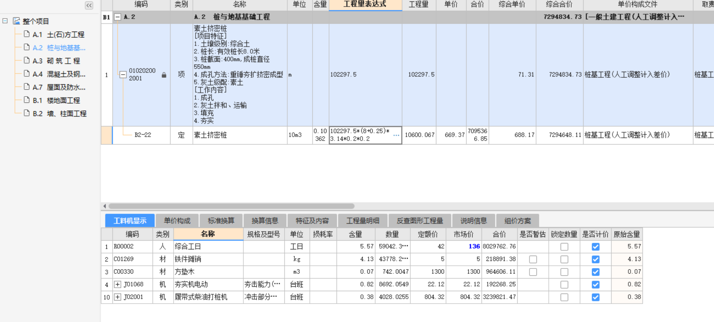Toggle 锁定数量 for 履带式柴油打桩机
Screen dimensions: 714x322
pyautogui.click(x=564, y=297)
